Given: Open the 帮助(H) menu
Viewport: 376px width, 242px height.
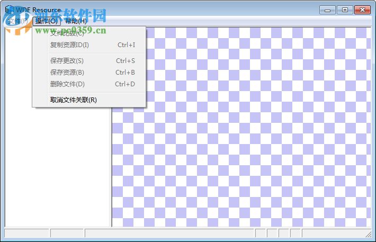Looking at the screenshot, I should (x=76, y=21).
